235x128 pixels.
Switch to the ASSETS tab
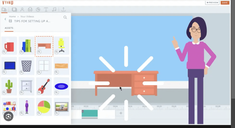click(x=9, y=28)
